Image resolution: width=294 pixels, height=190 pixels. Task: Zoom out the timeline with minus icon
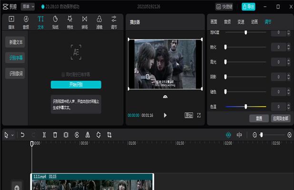pos(255,135)
